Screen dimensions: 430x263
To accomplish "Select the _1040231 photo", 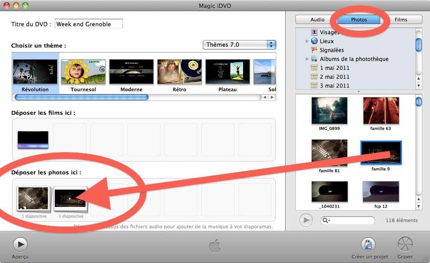I will coord(329,191).
